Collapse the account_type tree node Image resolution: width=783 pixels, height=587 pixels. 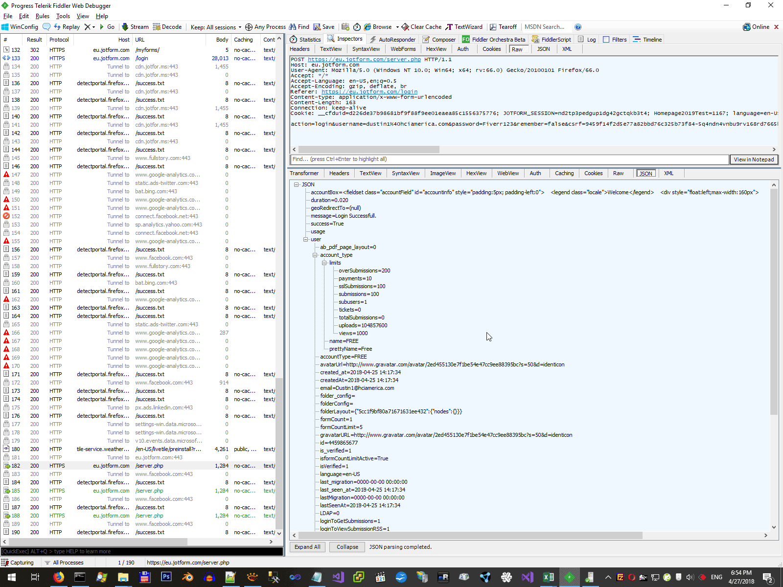(x=315, y=255)
